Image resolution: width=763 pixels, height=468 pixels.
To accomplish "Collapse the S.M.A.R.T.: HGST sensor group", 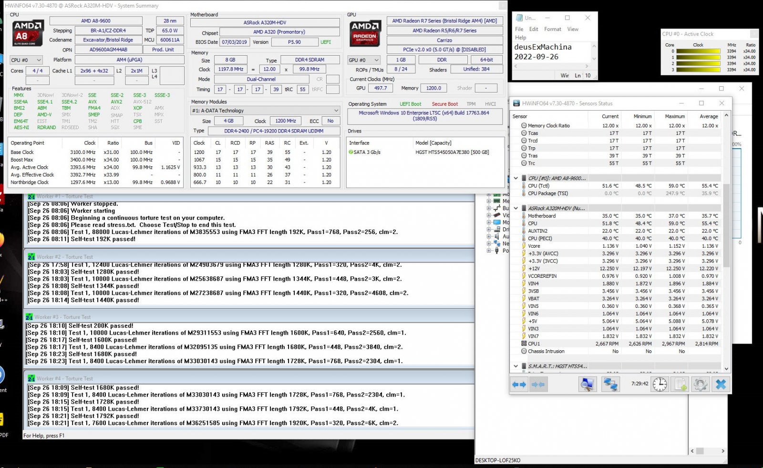I will pos(516,366).
